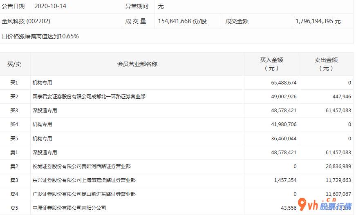Image resolution: width=356 pixels, height=215 pixels.
Task: Click the buy amount 0 in 卖2 row
Action: pos(295,166)
